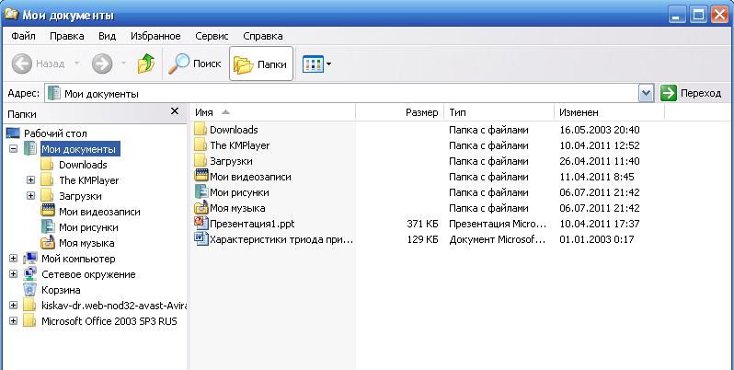Select Microsoft Office 2003 SP3 RUS folder
This screenshot has height=370, width=734.
[x=109, y=321]
